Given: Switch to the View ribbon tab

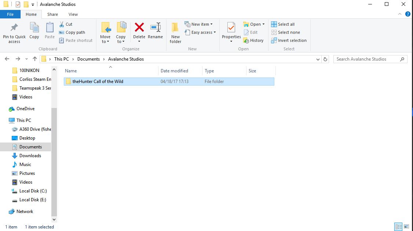Looking at the screenshot, I should (73, 14).
